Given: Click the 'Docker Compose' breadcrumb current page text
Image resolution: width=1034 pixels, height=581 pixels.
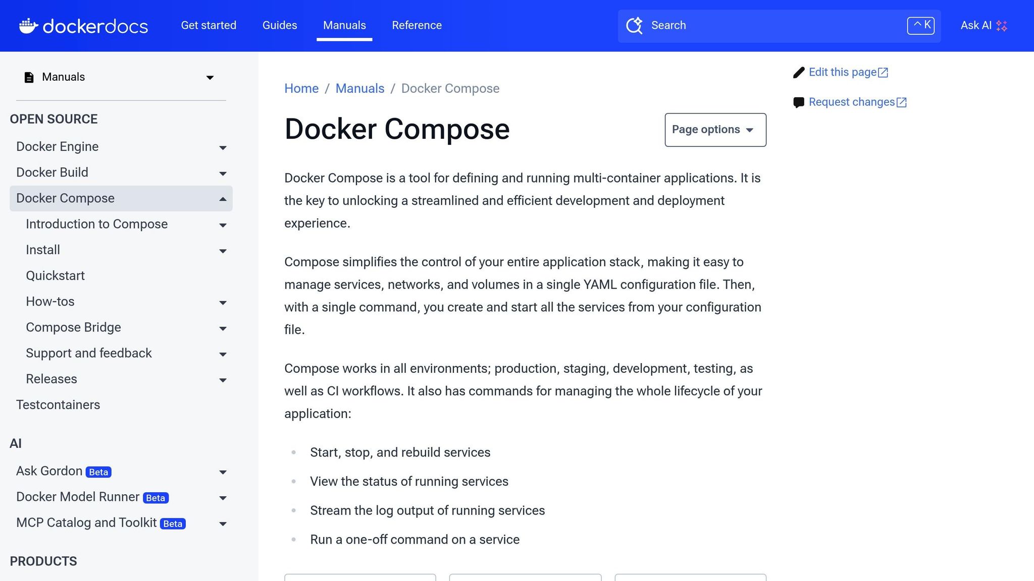Looking at the screenshot, I should coord(450,88).
